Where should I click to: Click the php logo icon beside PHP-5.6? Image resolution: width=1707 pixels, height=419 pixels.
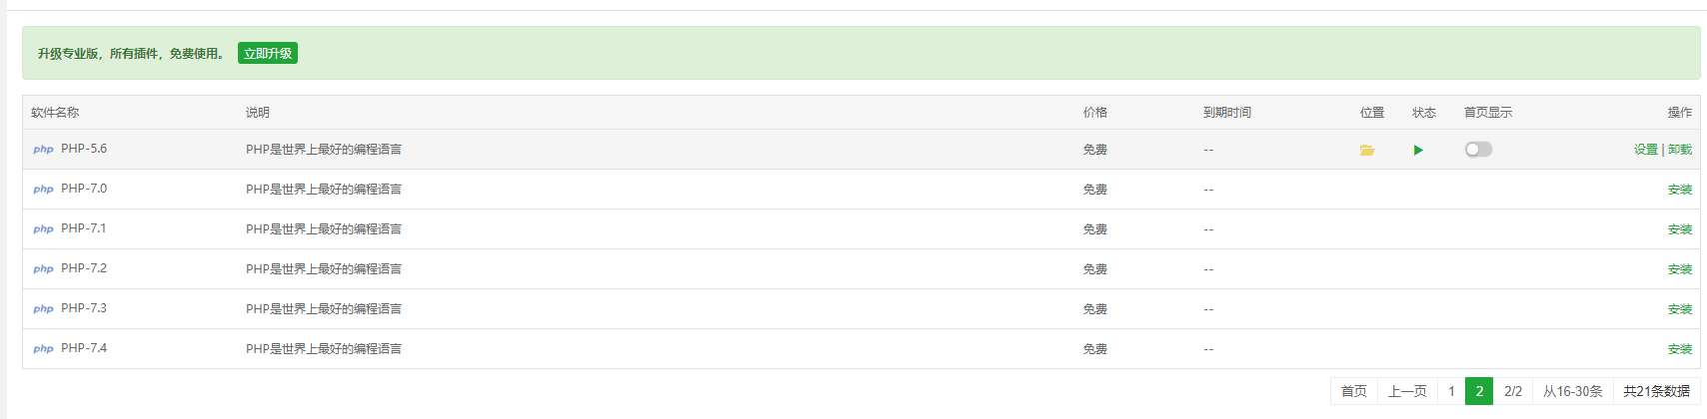click(x=43, y=150)
